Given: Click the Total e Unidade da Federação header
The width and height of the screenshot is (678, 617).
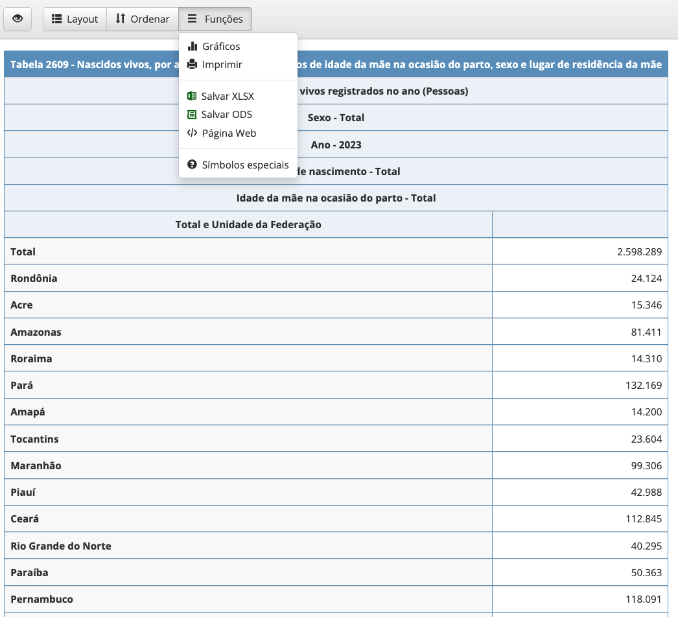Looking at the screenshot, I should coord(248,224).
